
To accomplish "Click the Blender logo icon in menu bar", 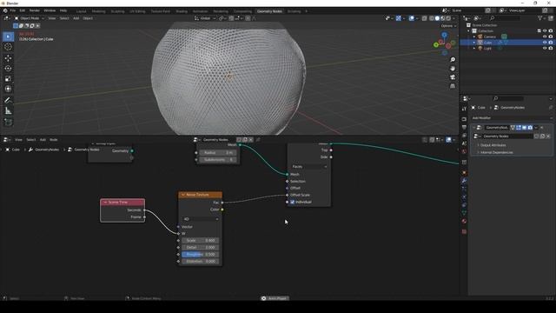I will (5, 10).
